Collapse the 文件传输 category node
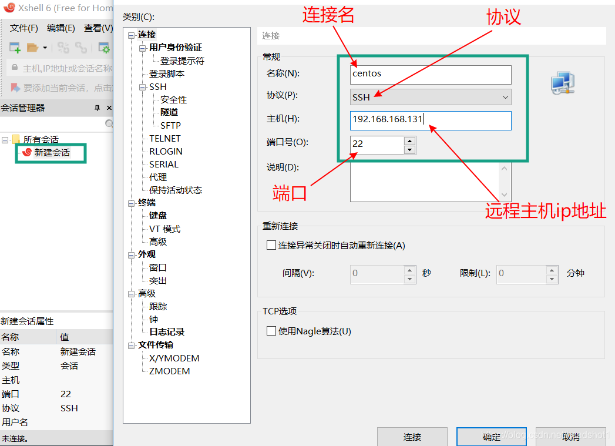This screenshot has height=446, width=615. pyautogui.click(x=131, y=346)
